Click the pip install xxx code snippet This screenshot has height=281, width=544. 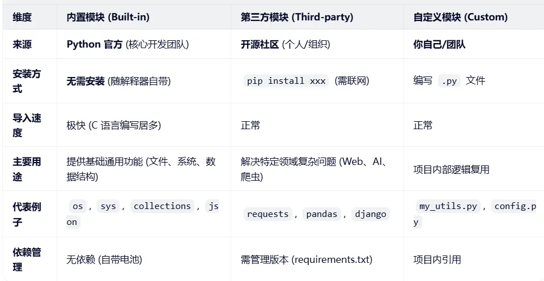tap(286, 81)
